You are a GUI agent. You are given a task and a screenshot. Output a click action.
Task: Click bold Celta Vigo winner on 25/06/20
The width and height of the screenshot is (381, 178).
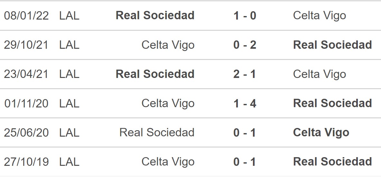[321, 132]
